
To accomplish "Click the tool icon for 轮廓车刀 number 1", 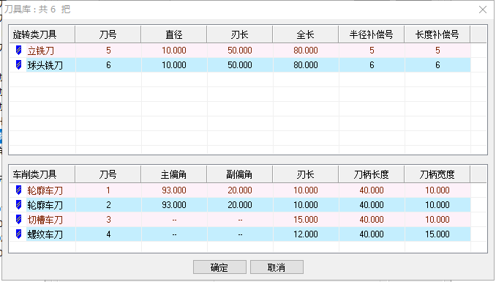I will 19,190.
